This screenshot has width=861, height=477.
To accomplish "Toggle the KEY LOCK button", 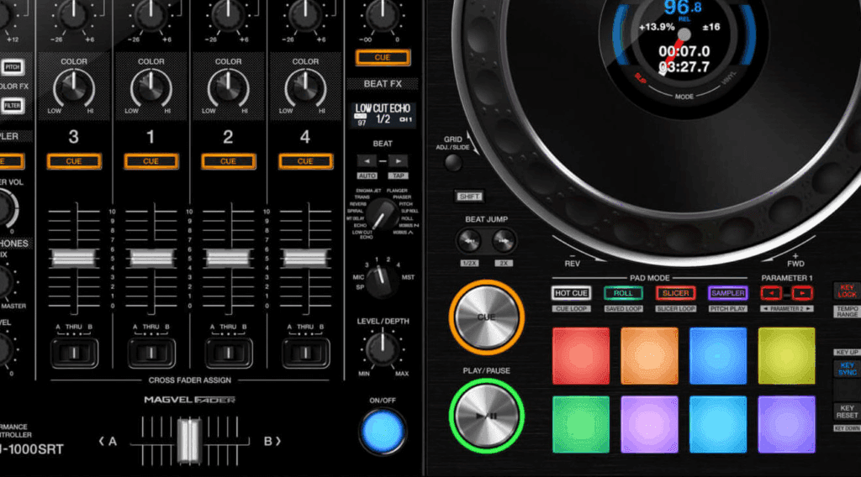I will tap(847, 291).
